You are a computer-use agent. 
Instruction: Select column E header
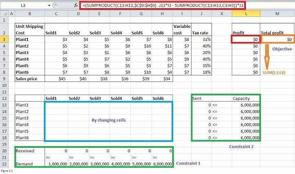tap(99, 14)
